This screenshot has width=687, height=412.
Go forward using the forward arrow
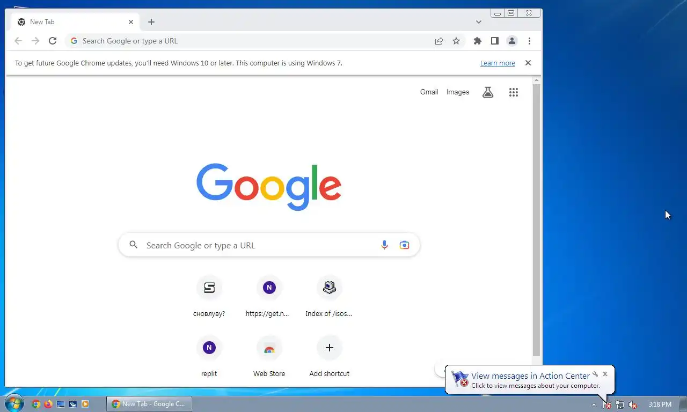pyautogui.click(x=35, y=41)
